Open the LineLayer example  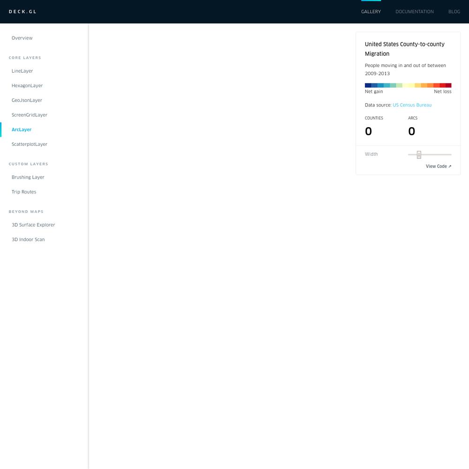(x=22, y=71)
